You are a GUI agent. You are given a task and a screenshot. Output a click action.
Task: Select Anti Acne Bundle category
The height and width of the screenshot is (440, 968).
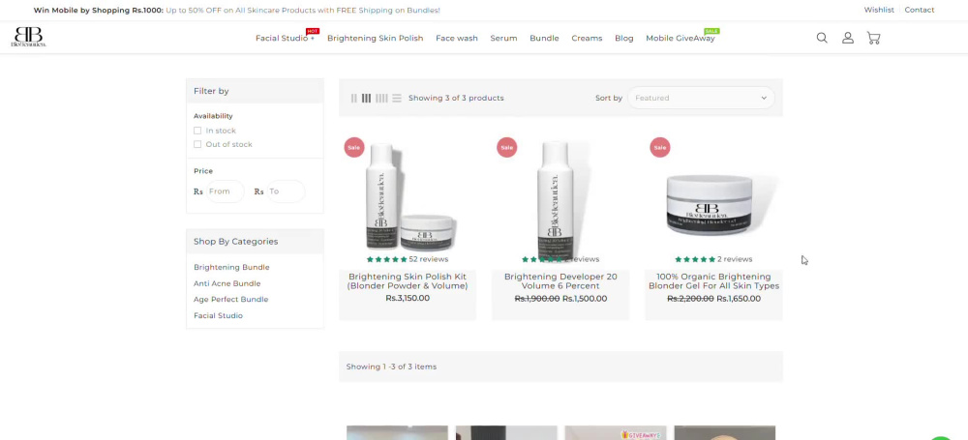[x=227, y=283]
